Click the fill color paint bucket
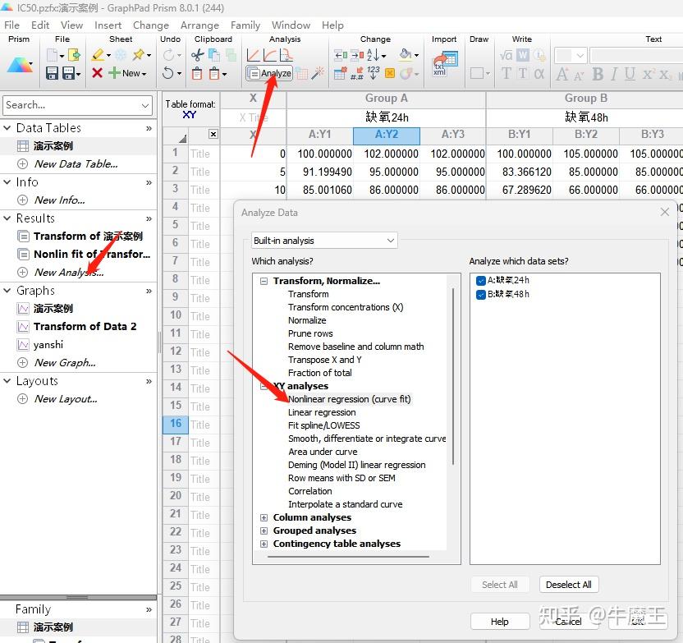683x643 pixels. pos(406,55)
